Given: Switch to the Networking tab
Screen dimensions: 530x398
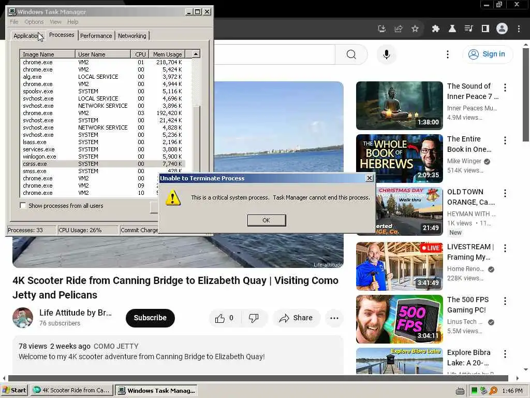Looking at the screenshot, I should [x=132, y=36].
